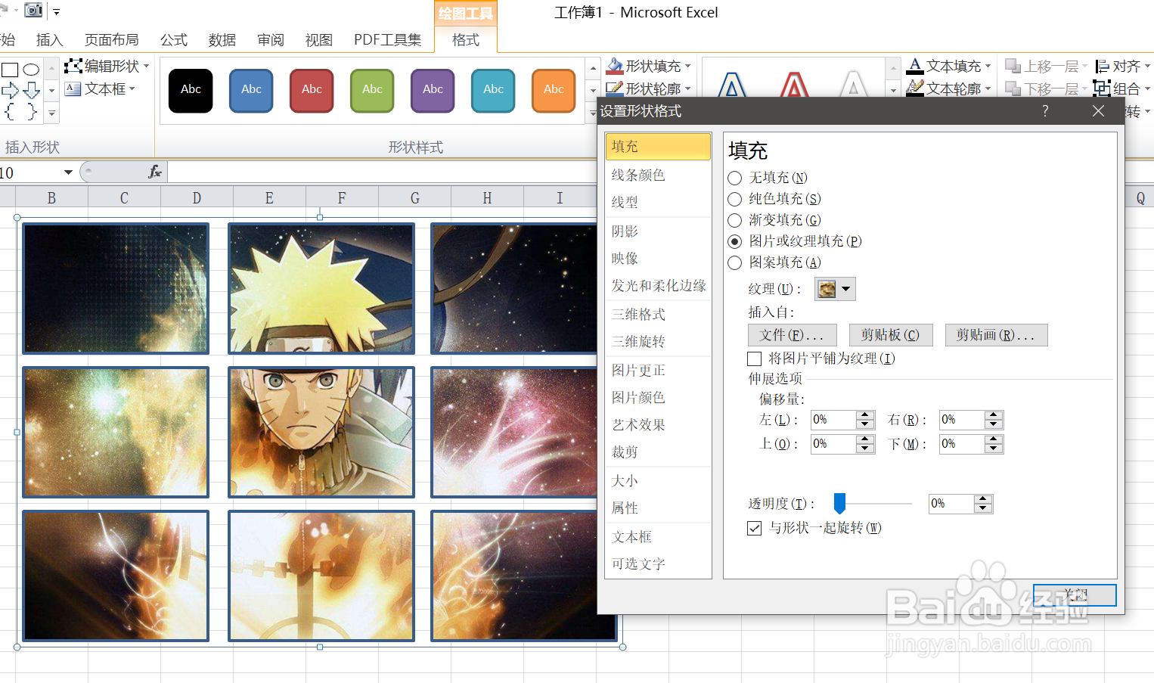The height and width of the screenshot is (683, 1154).
Task: Click the 编辑形状 edit shape icon
Action: (73, 66)
